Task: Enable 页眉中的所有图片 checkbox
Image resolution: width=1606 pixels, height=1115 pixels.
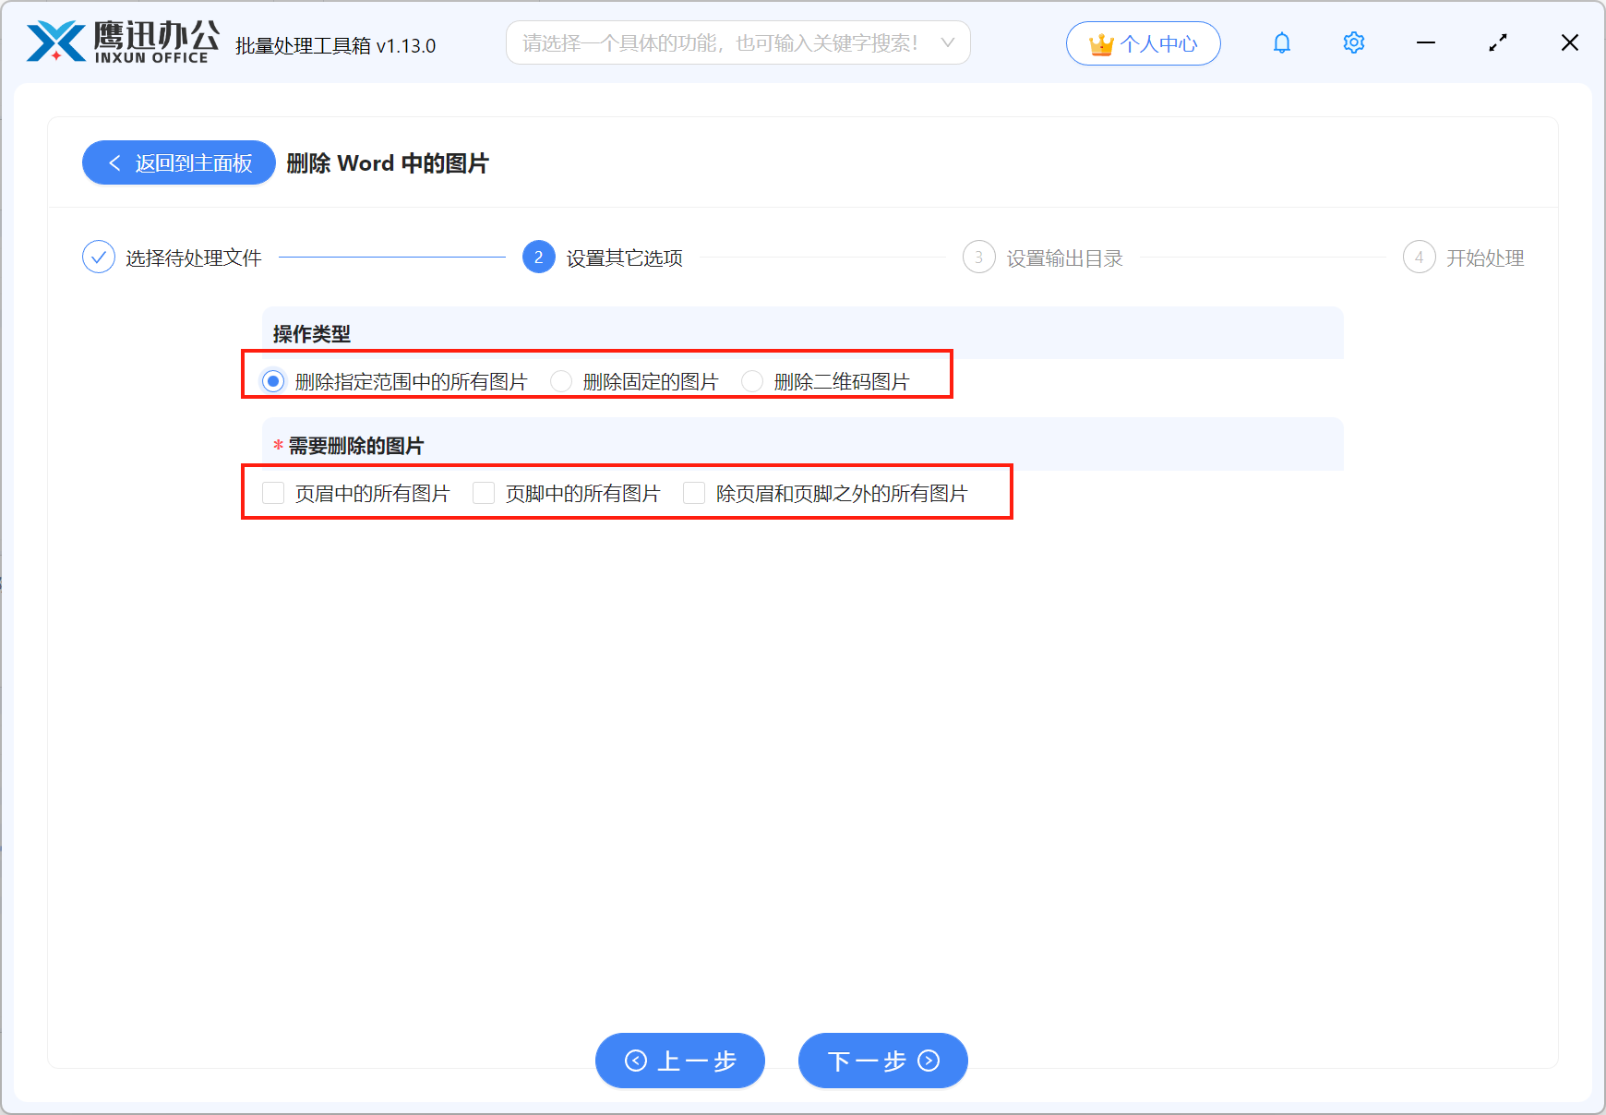Action: [273, 493]
